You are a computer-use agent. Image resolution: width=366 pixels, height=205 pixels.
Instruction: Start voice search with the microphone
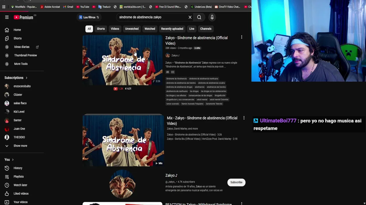coord(212,17)
